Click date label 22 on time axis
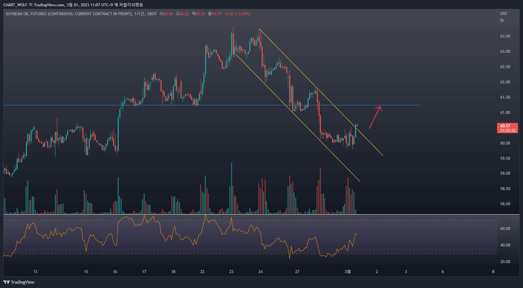This screenshot has height=288, width=523. coord(202,272)
